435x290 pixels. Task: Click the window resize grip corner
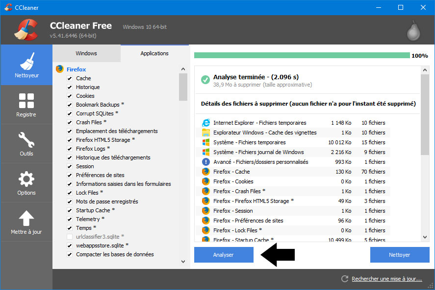431,286
